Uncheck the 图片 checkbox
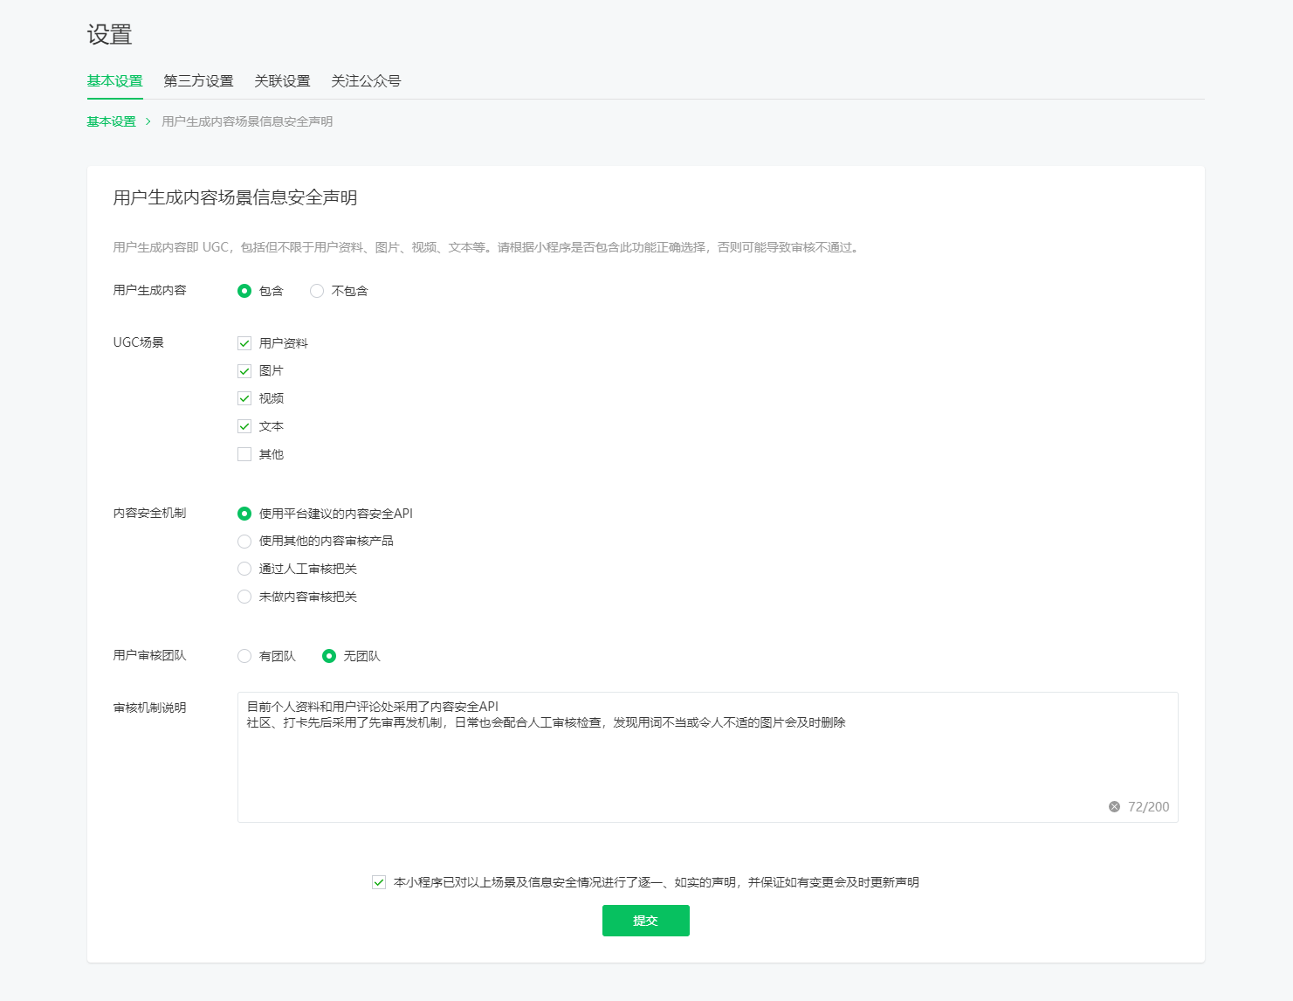1293x1001 pixels. (244, 371)
